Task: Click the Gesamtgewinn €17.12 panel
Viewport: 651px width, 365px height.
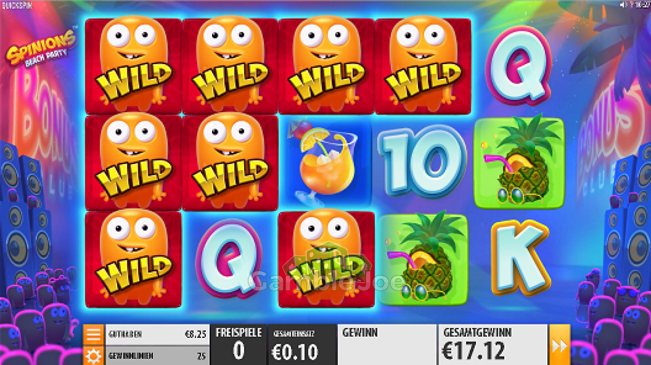Action: point(493,345)
